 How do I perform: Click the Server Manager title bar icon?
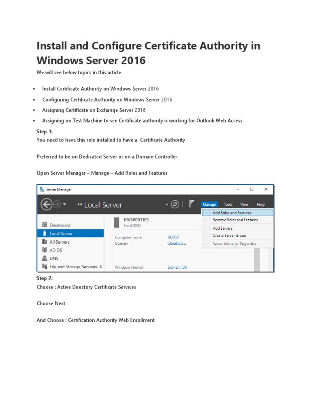point(42,189)
